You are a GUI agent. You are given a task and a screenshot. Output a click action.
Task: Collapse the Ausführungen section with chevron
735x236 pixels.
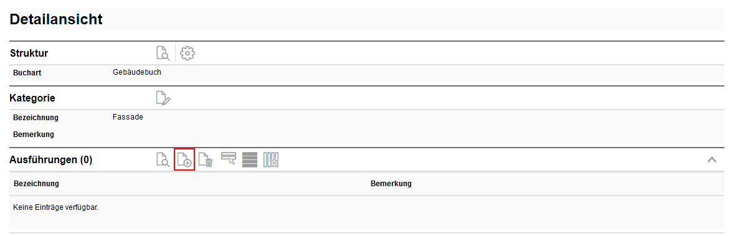[x=711, y=159]
